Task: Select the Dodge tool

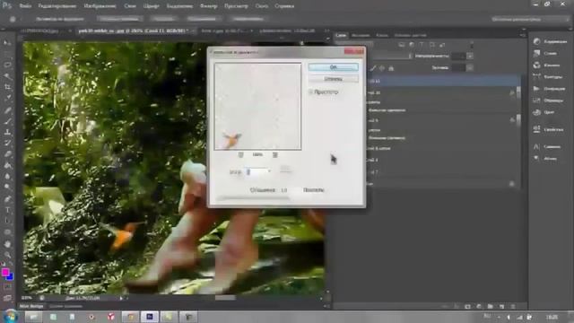Action: click(x=7, y=188)
